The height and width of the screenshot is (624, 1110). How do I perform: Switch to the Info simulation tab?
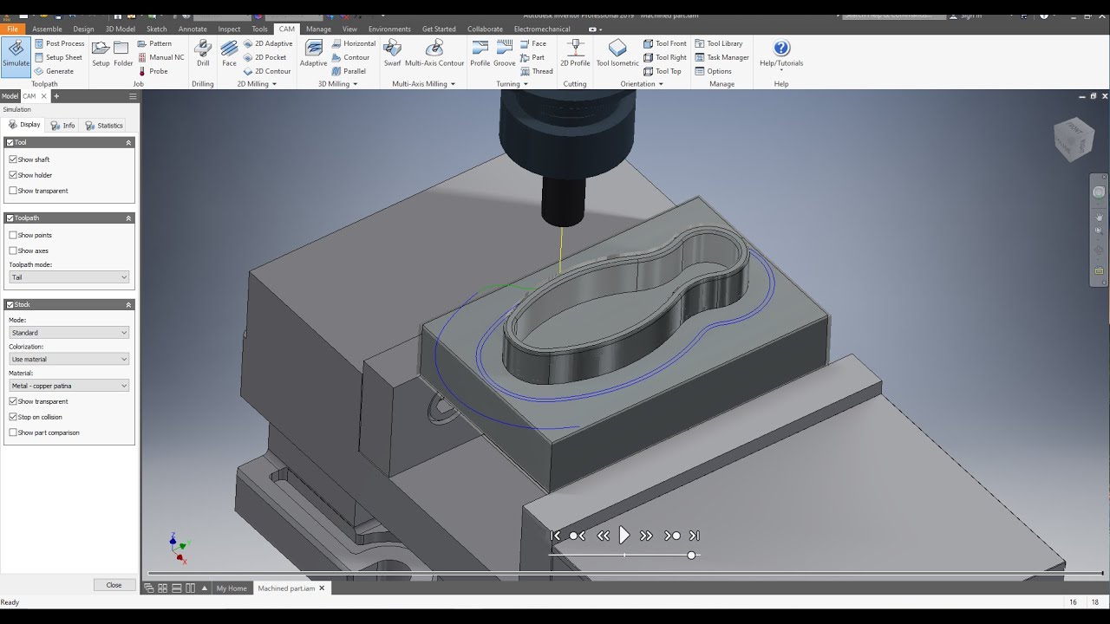(x=63, y=126)
